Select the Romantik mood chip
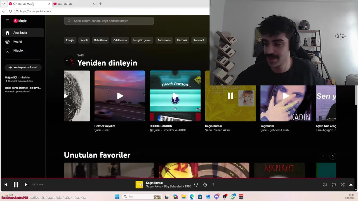358x201 pixels. pyautogui.click(x=199, y=40)
